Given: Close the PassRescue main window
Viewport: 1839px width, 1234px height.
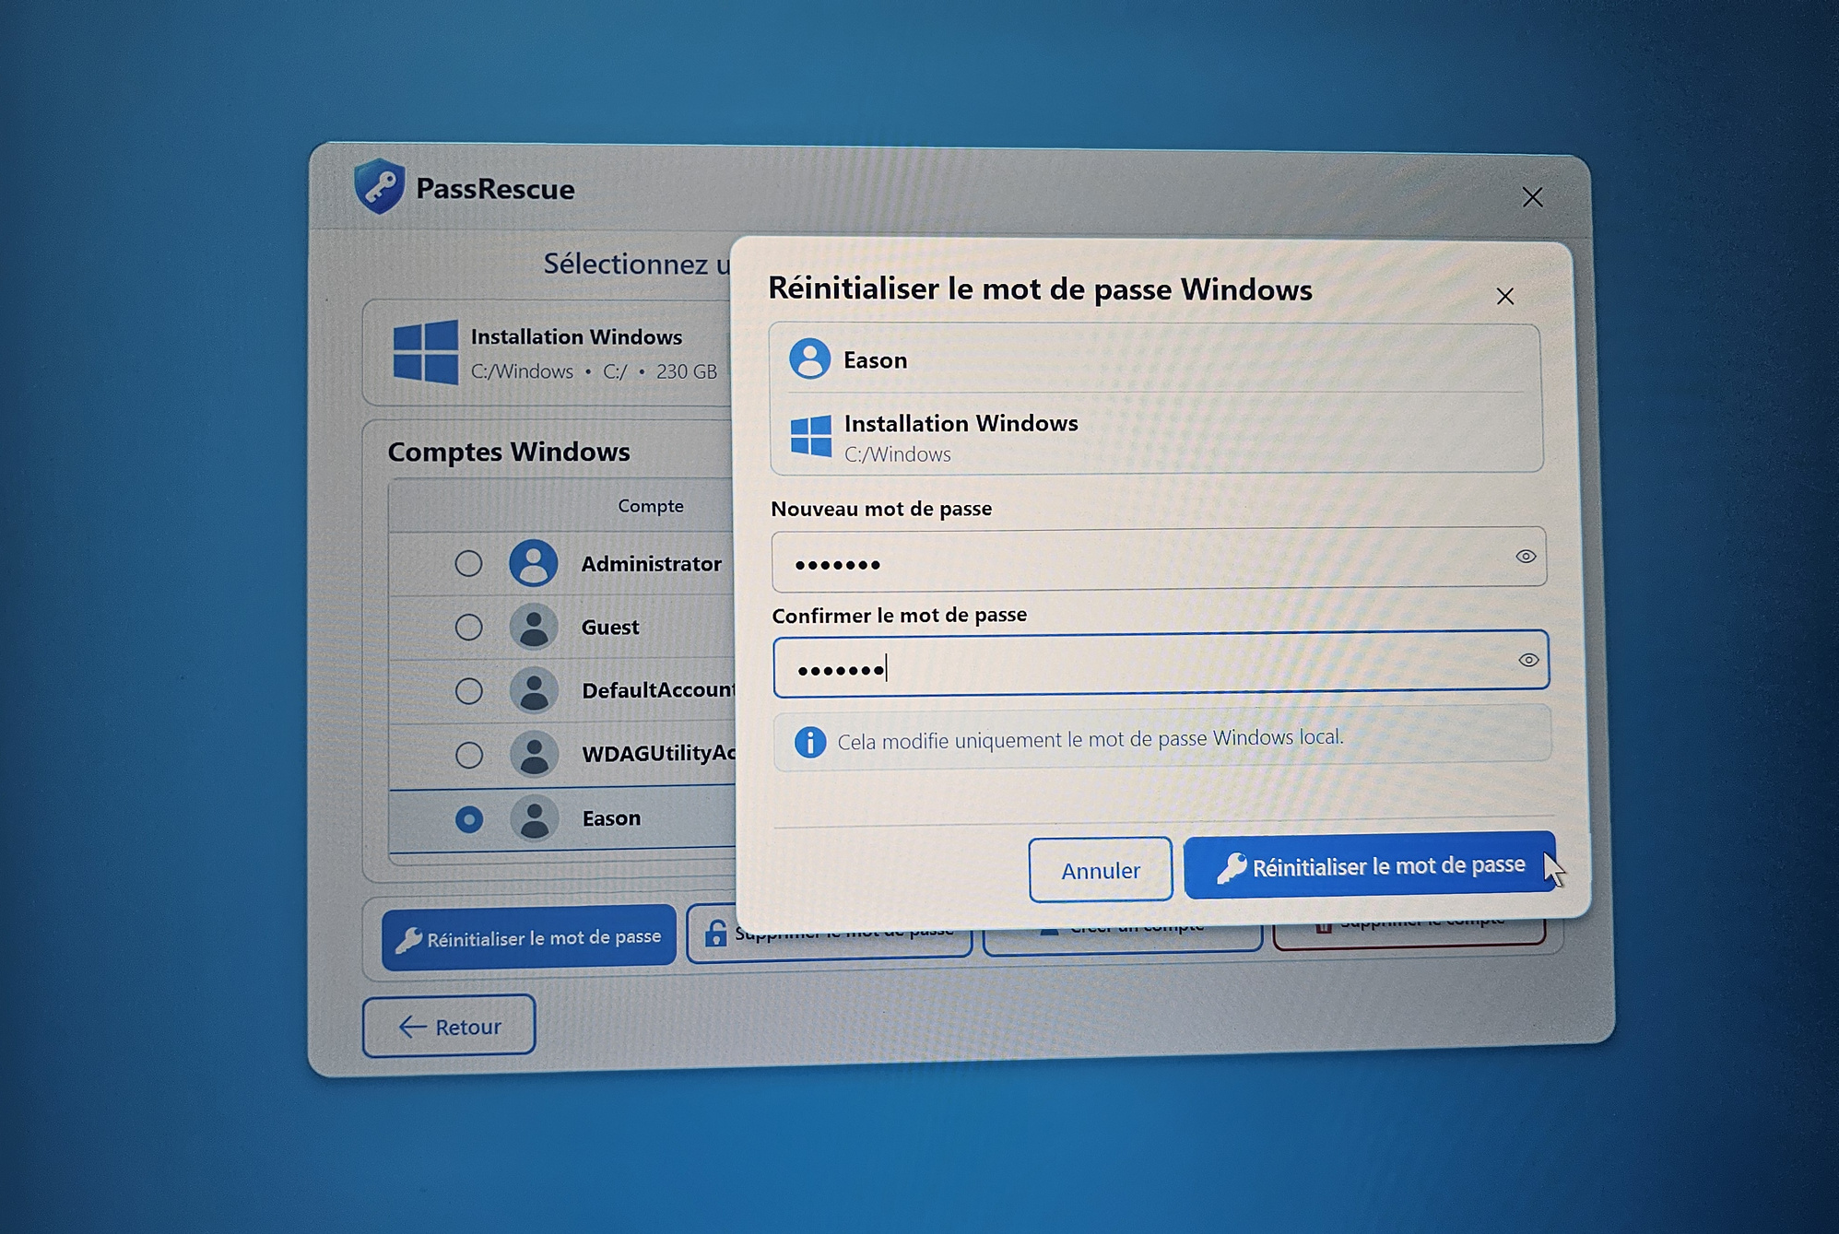Looking at the screenshot, I should point(1532,197).
